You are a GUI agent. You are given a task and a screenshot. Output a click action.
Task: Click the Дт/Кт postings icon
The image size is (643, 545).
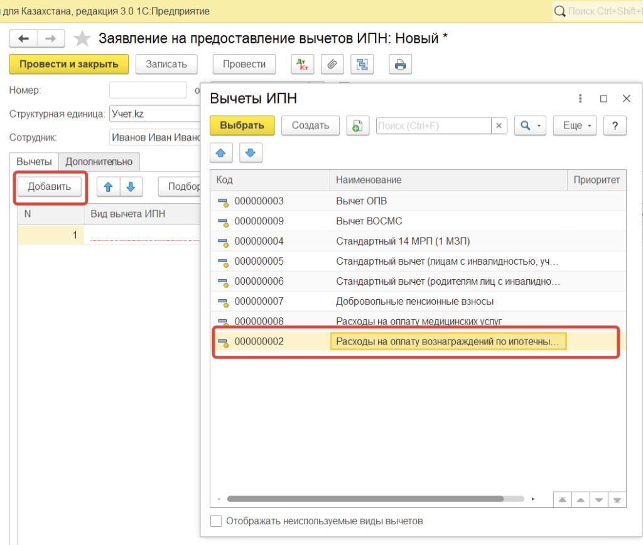click(x=302, y=64)
